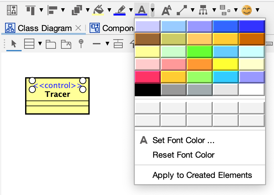
Task: Click the <<control>> stereotype label
Action: [58, 85]
